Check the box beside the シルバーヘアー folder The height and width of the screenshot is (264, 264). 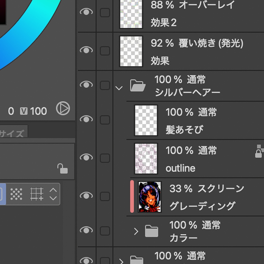coord(105,85)
